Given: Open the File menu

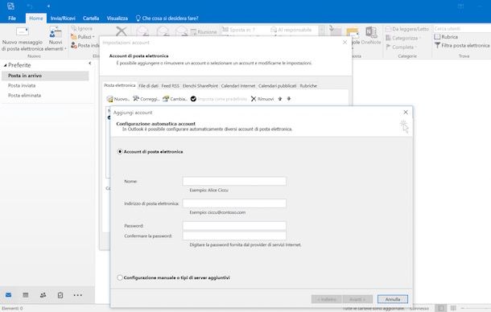Looking at the screenshot, I should pos(12,18).
